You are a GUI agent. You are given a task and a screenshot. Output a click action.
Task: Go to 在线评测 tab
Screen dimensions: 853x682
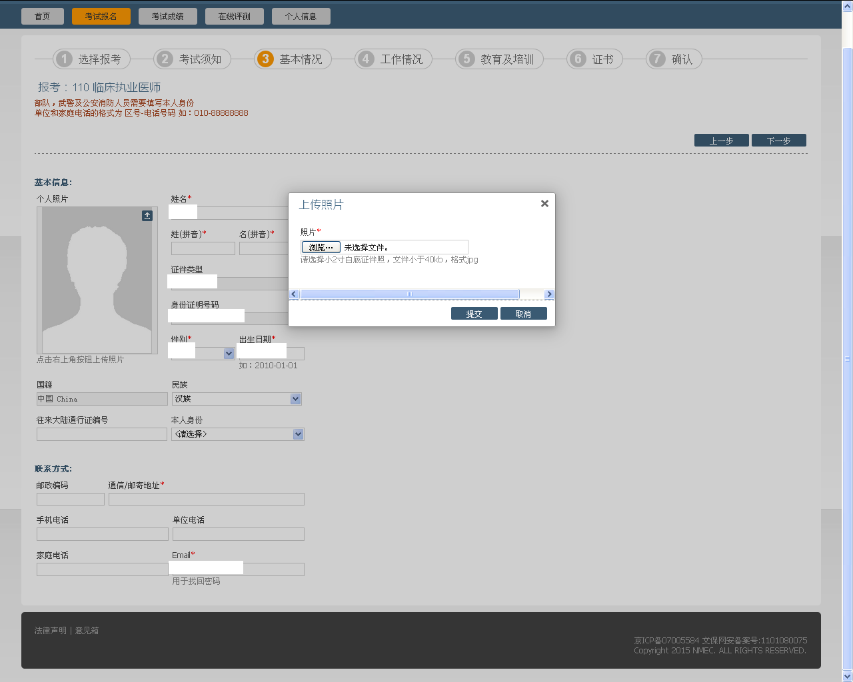pyautogui.click(x=235, y=17)
